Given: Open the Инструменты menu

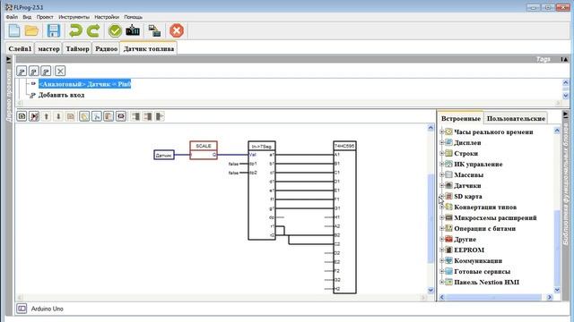Looking at the screenshot, I should [74, 17].
